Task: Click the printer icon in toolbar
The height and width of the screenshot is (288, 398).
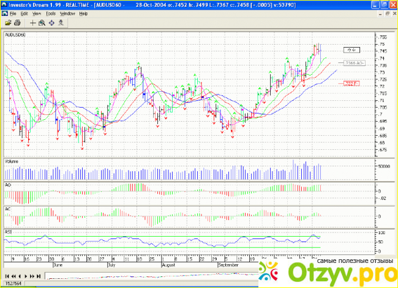Action: pyautogui.click(x=17, y=23)
